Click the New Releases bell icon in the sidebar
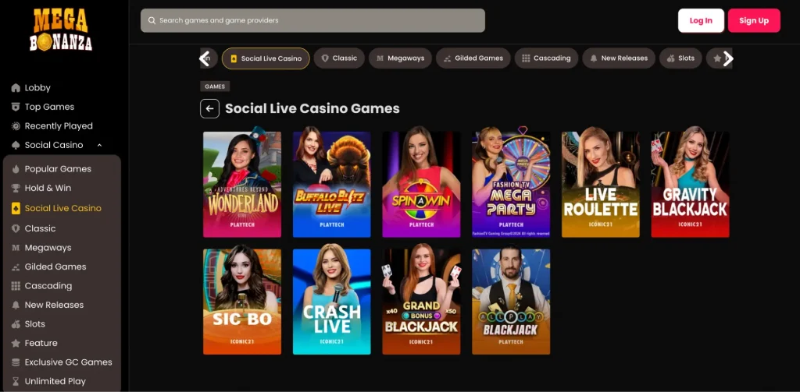800x392 pixels. 16,305
